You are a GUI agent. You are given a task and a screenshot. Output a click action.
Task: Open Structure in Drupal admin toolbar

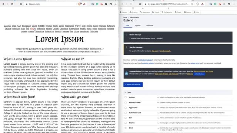pyautogui.click(x=133, y=12)
